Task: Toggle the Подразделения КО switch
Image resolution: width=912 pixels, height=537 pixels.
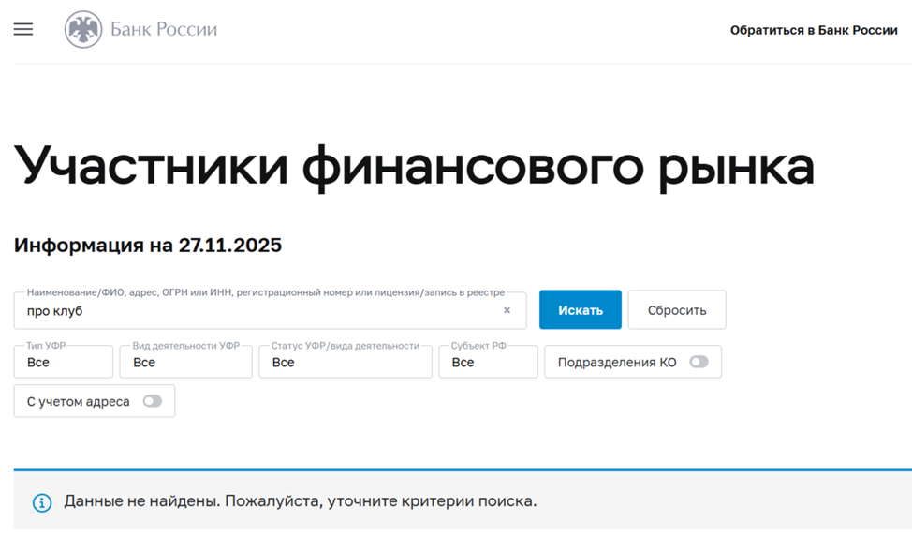Action: 699,362
